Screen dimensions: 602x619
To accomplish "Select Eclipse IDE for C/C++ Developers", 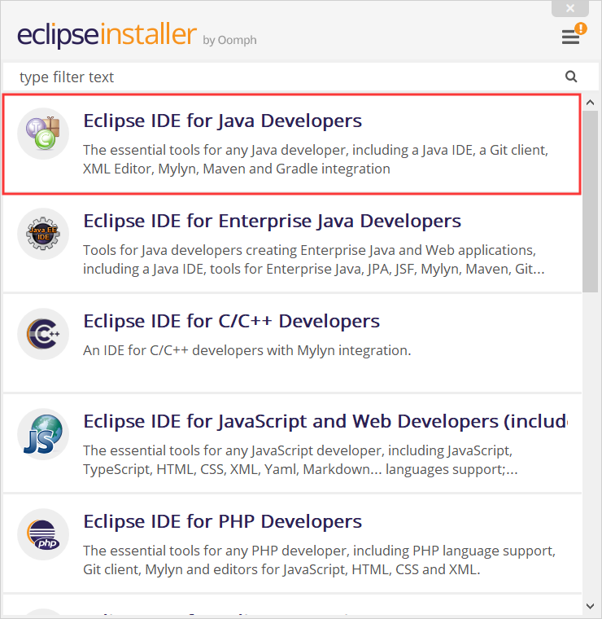I will point(292,344).
